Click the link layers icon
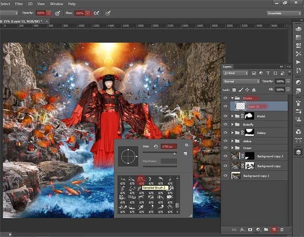 (234, 229)
